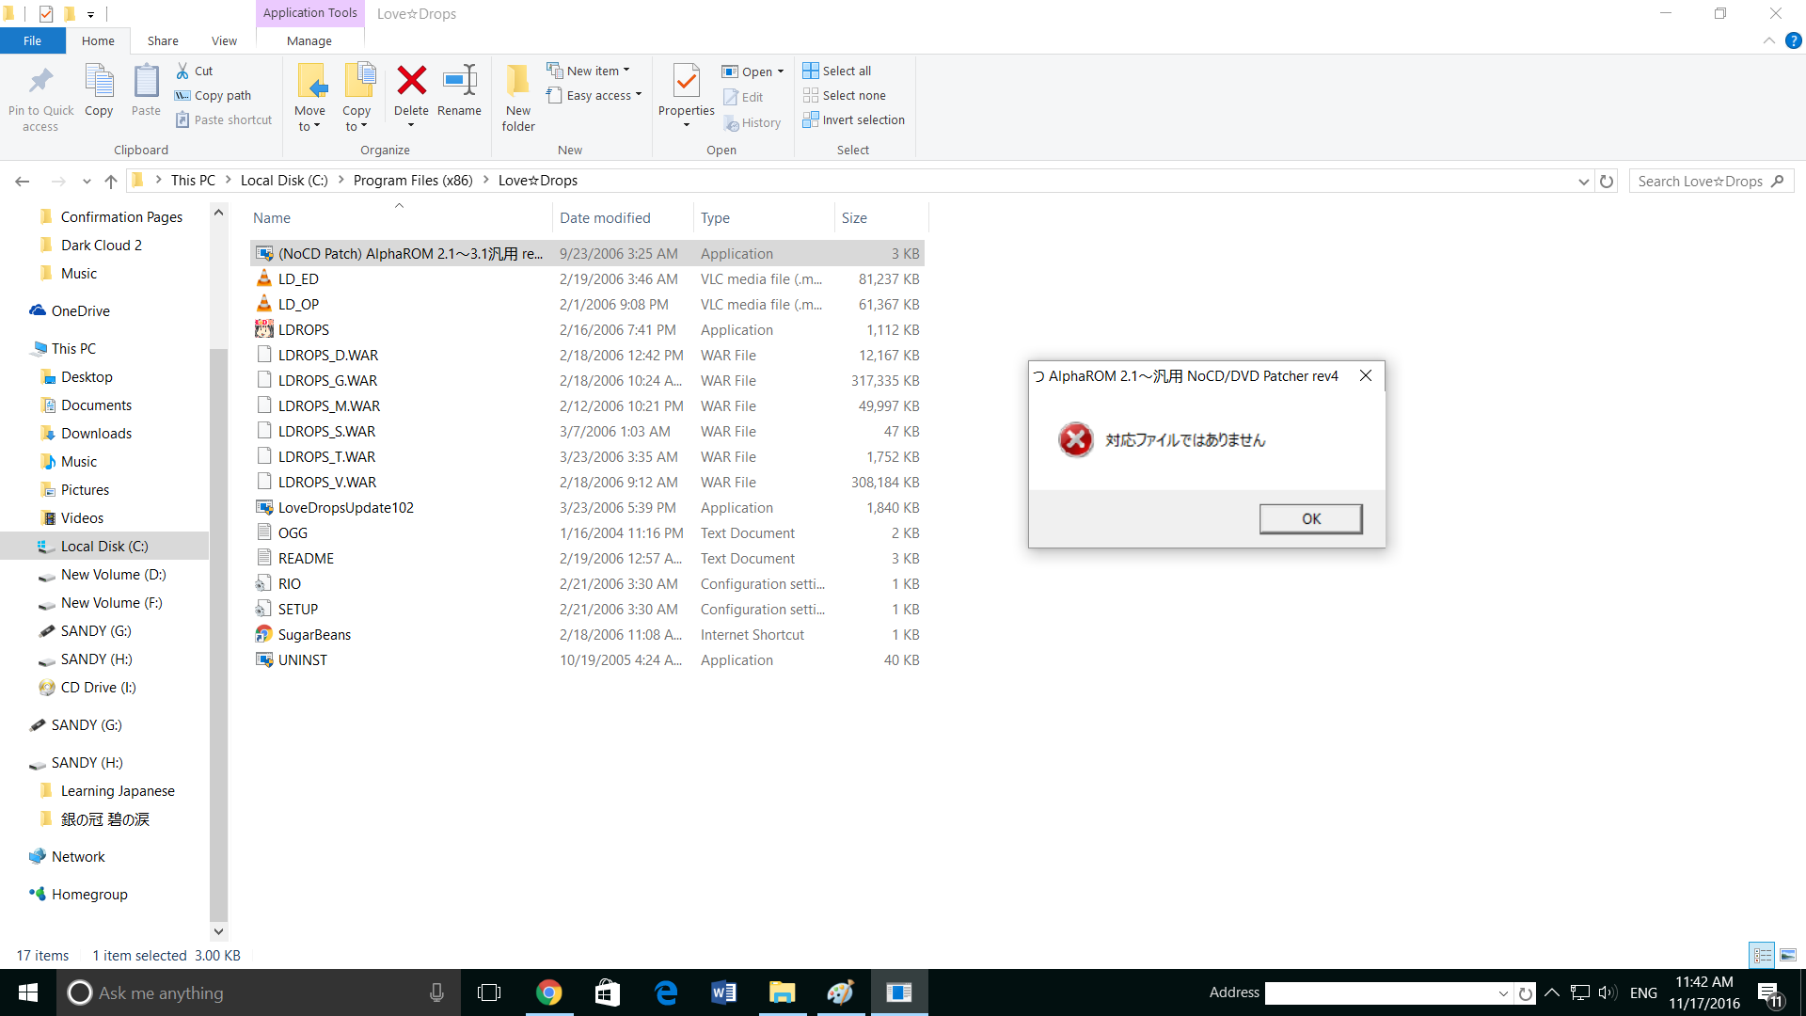
Task: Click the navigation pane scroll-down arrow
Action: pos(218,931)
